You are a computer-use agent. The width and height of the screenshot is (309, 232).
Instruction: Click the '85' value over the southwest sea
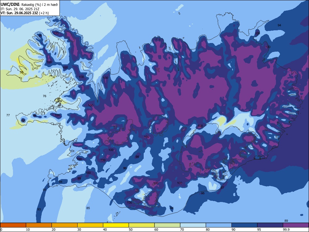(x=88, y=208)
